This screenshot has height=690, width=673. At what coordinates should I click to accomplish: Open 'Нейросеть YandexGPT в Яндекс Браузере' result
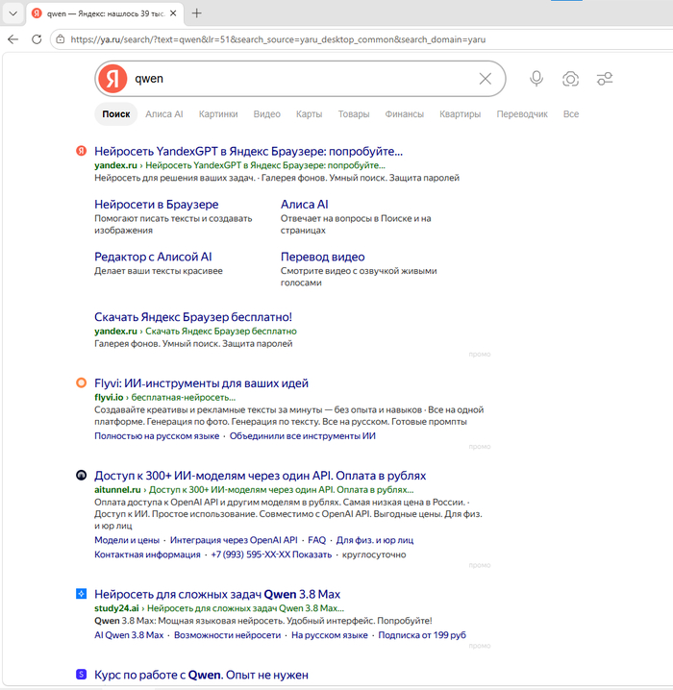click(x=248, y=152)
